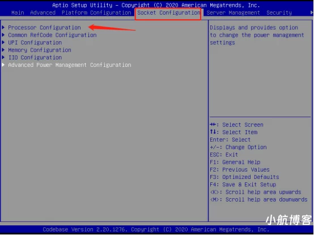Screen dimensions: 314x235
Task: Expand the Memory Configuration entry
Action: [x=40, y=50]
